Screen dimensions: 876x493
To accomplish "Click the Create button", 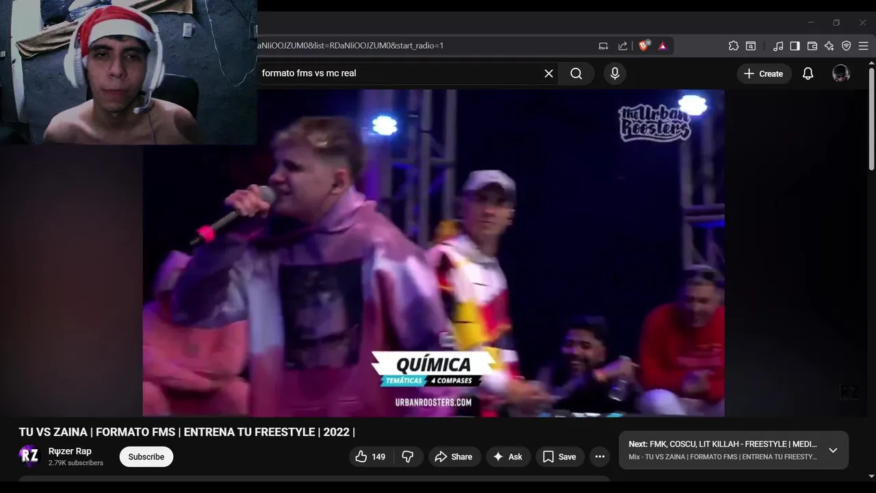I will pyautogui.click(x=764, y=73).
